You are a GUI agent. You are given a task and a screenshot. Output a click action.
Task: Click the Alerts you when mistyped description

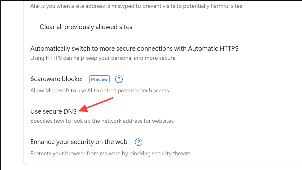click(x=136, y=6)
